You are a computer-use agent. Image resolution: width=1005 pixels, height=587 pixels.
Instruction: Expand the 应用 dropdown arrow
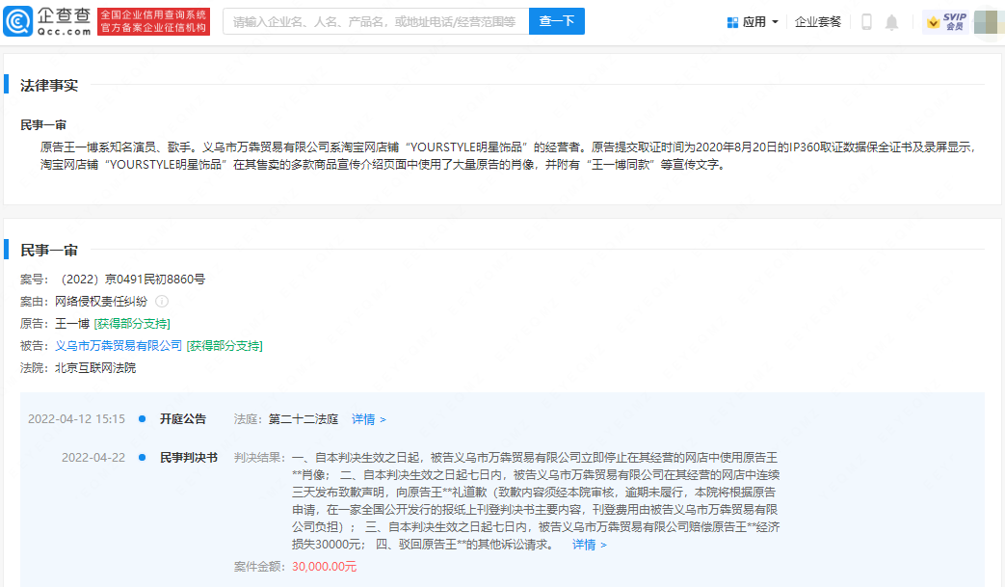775,22
